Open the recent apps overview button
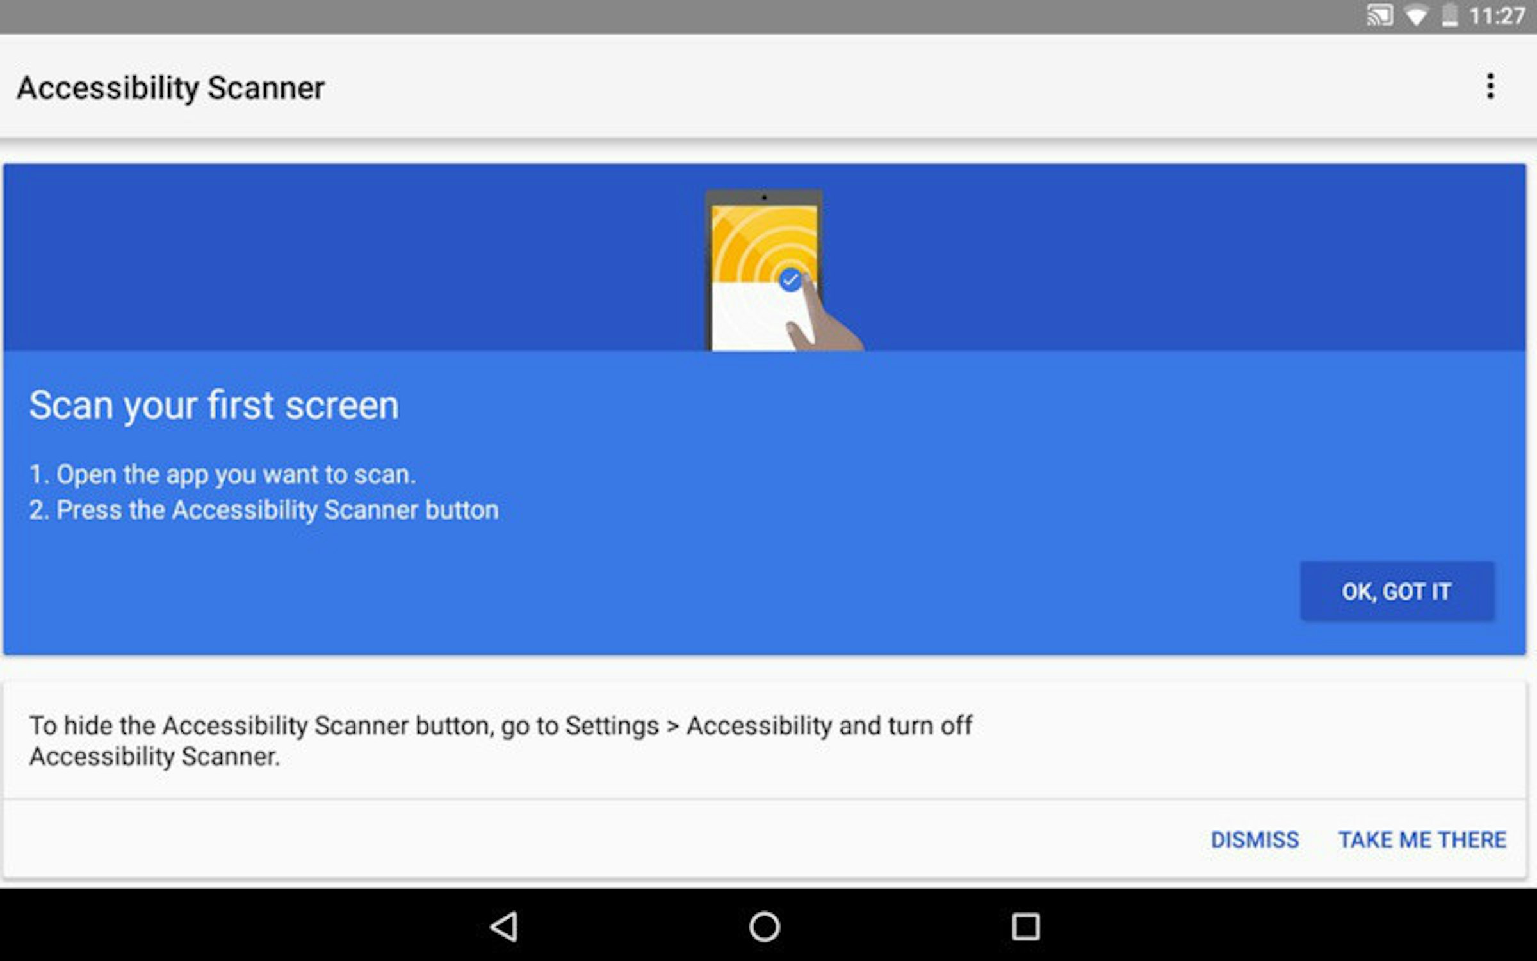 pos(1025,926)
